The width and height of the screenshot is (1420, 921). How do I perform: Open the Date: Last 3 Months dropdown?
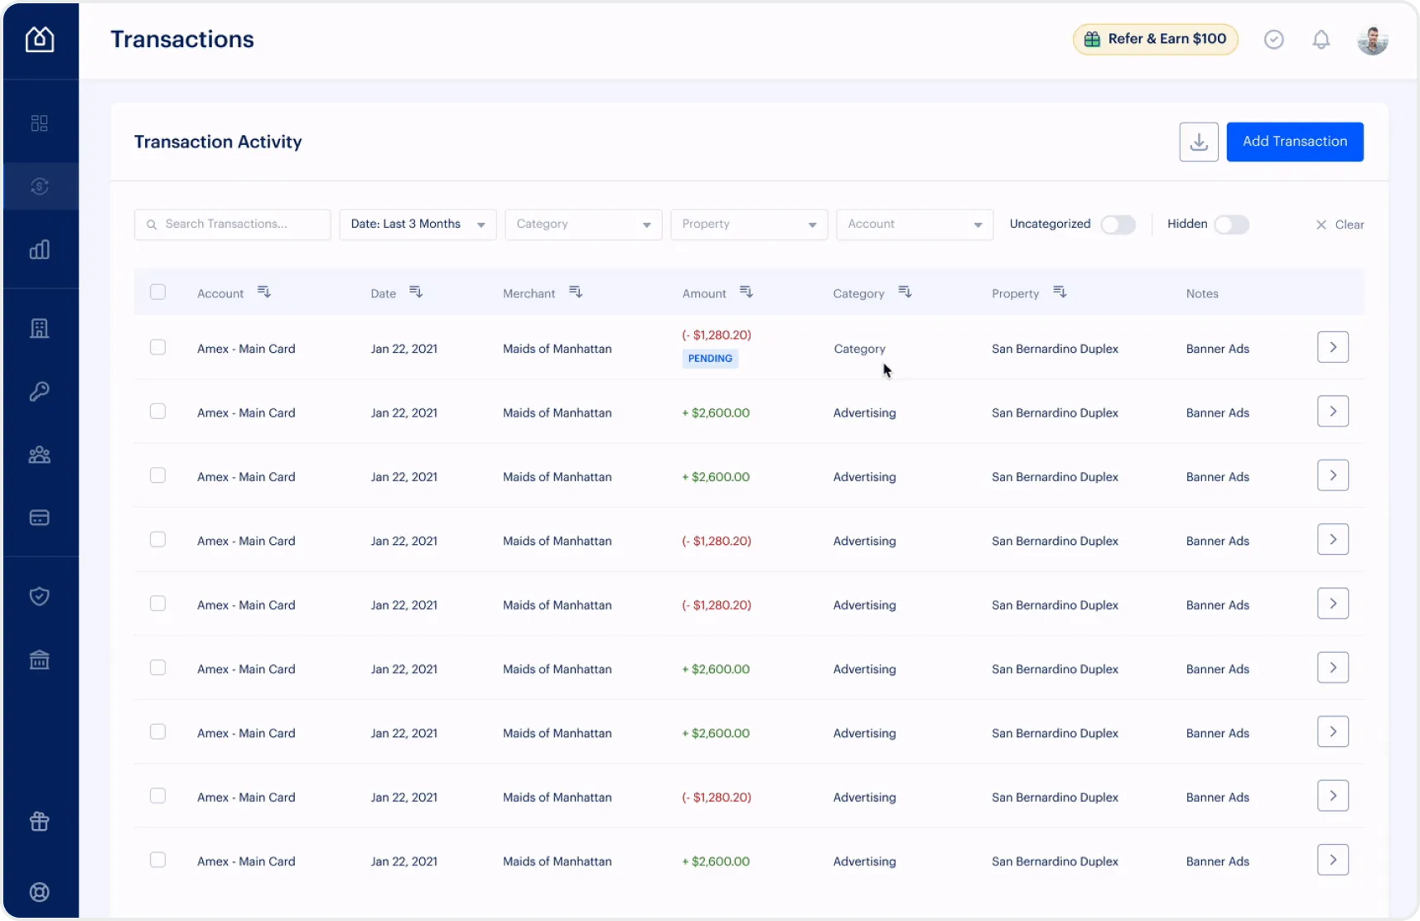418,224
